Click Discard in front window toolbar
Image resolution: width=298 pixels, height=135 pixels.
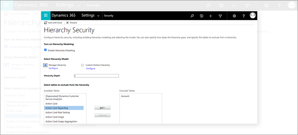click(72, 22)
